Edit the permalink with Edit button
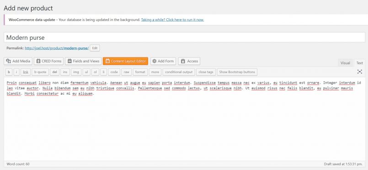Screen dimensions: 368x170 pyautogui.click(x=95, y=48)
